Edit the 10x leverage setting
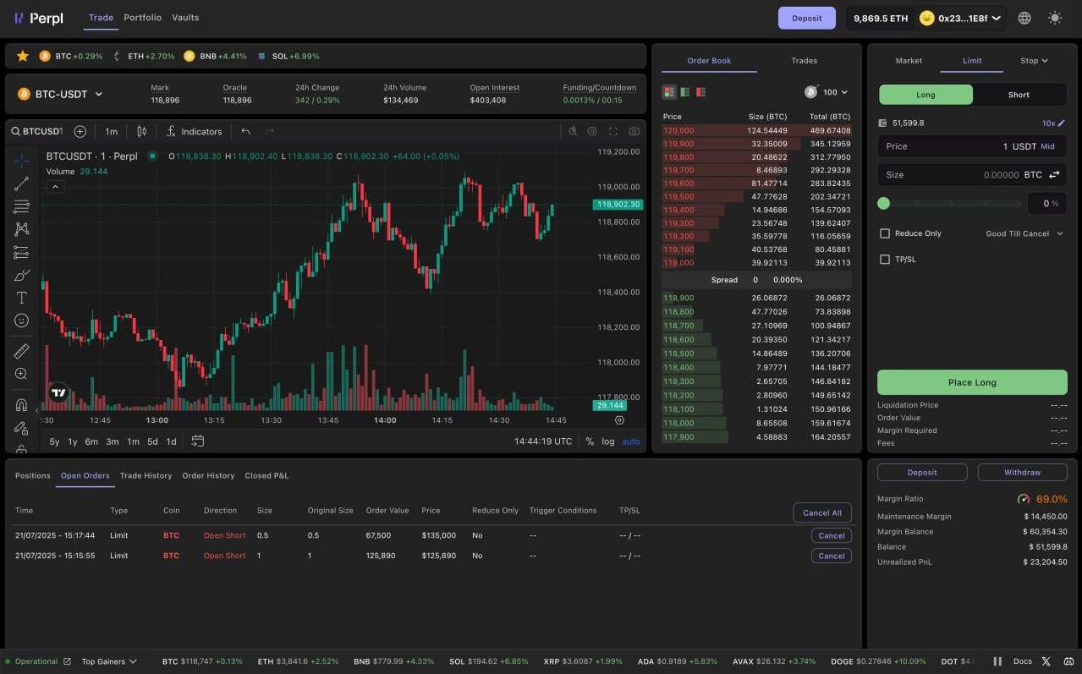The height and width of the screenshot is (674, 1082). [x=1053, y=123]
